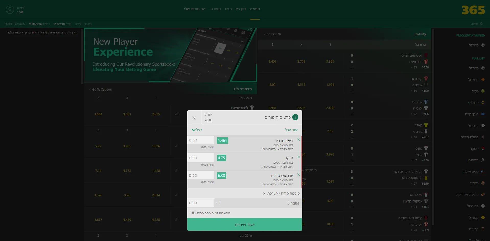The width and height of the screenshot is (490, 241).
Task: Click the סכום stake field for ריאל מדריד bet
Action: (201, 140)
